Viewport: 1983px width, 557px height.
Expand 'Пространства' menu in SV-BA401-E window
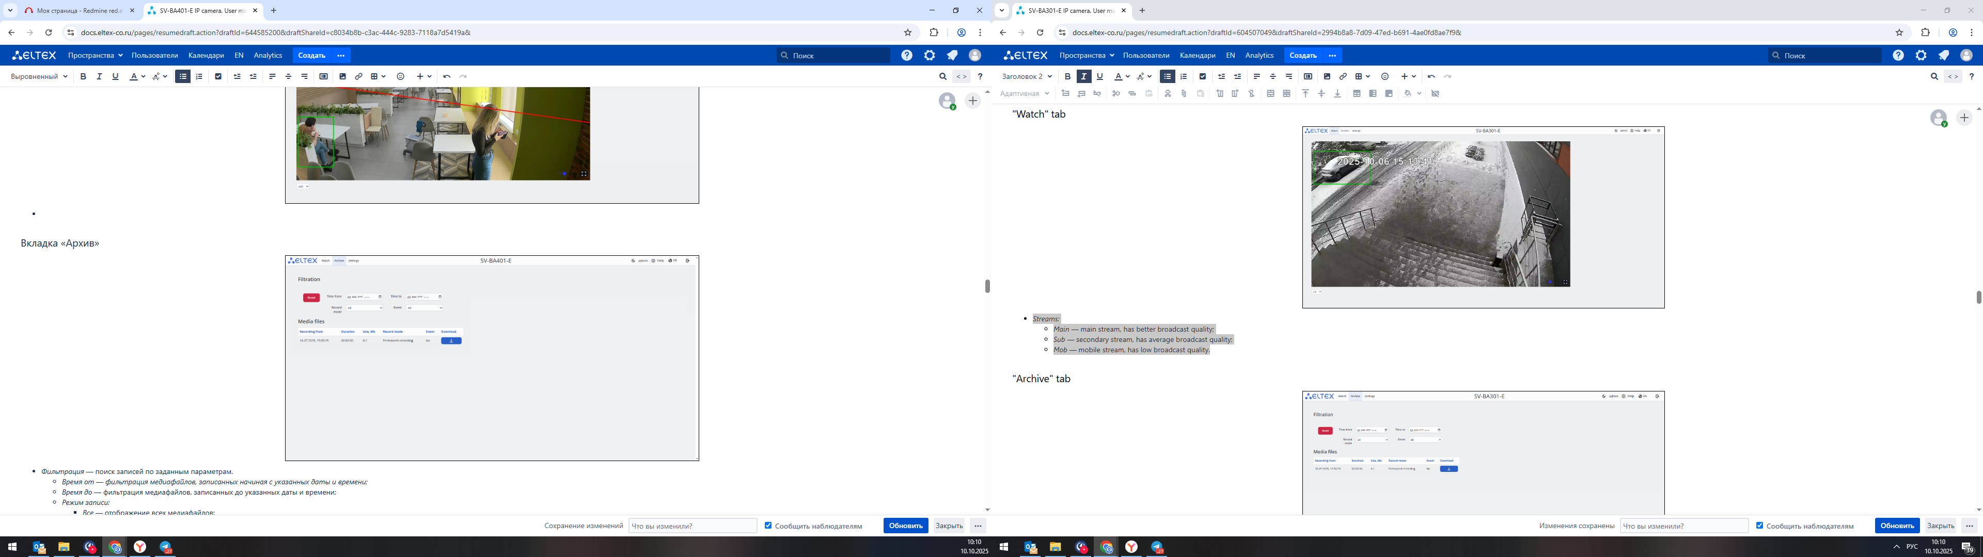point(95,55)
